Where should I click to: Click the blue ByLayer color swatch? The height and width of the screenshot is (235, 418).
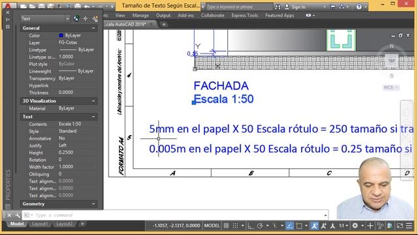pos(61,35)
